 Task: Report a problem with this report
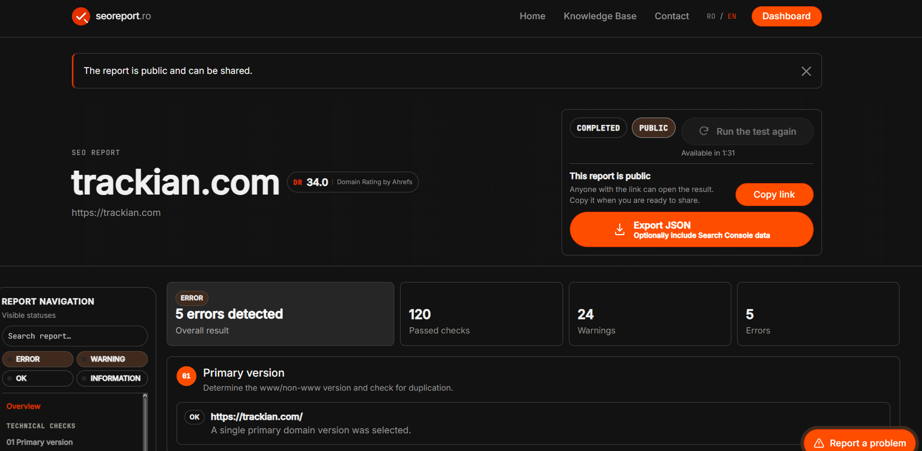[859, 443]
